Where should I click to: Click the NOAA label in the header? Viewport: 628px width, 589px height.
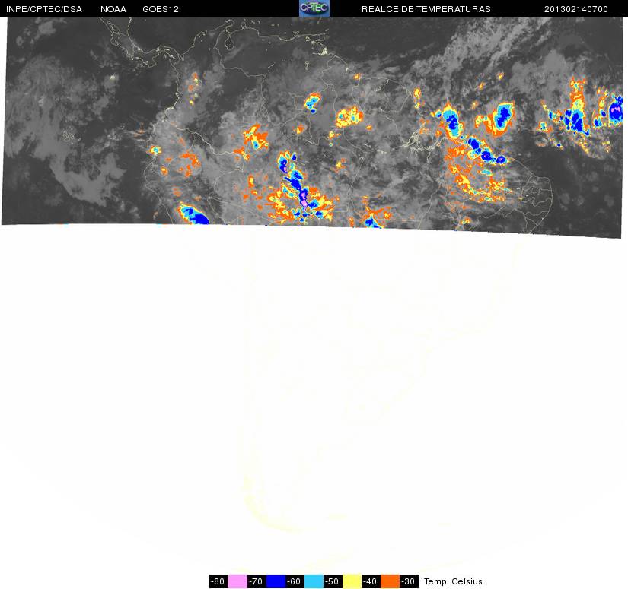pos(113,9)
